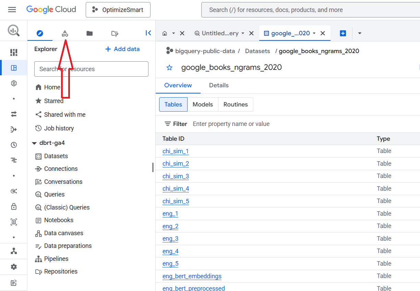Open the compass Explorer tab icon

tap(40, 33)
